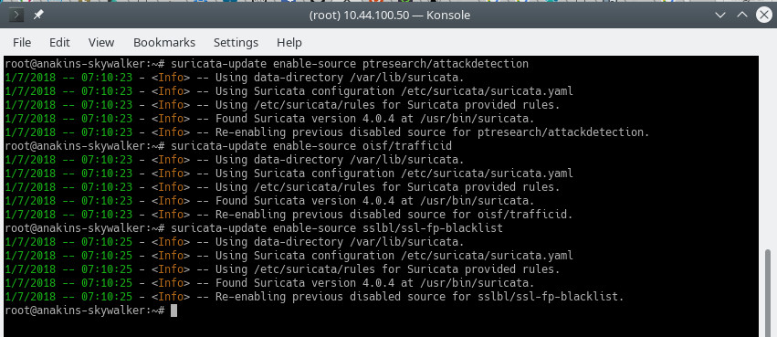
Task: Click the blinking cursor at the last prompt
Action: [x=173, y=311]
